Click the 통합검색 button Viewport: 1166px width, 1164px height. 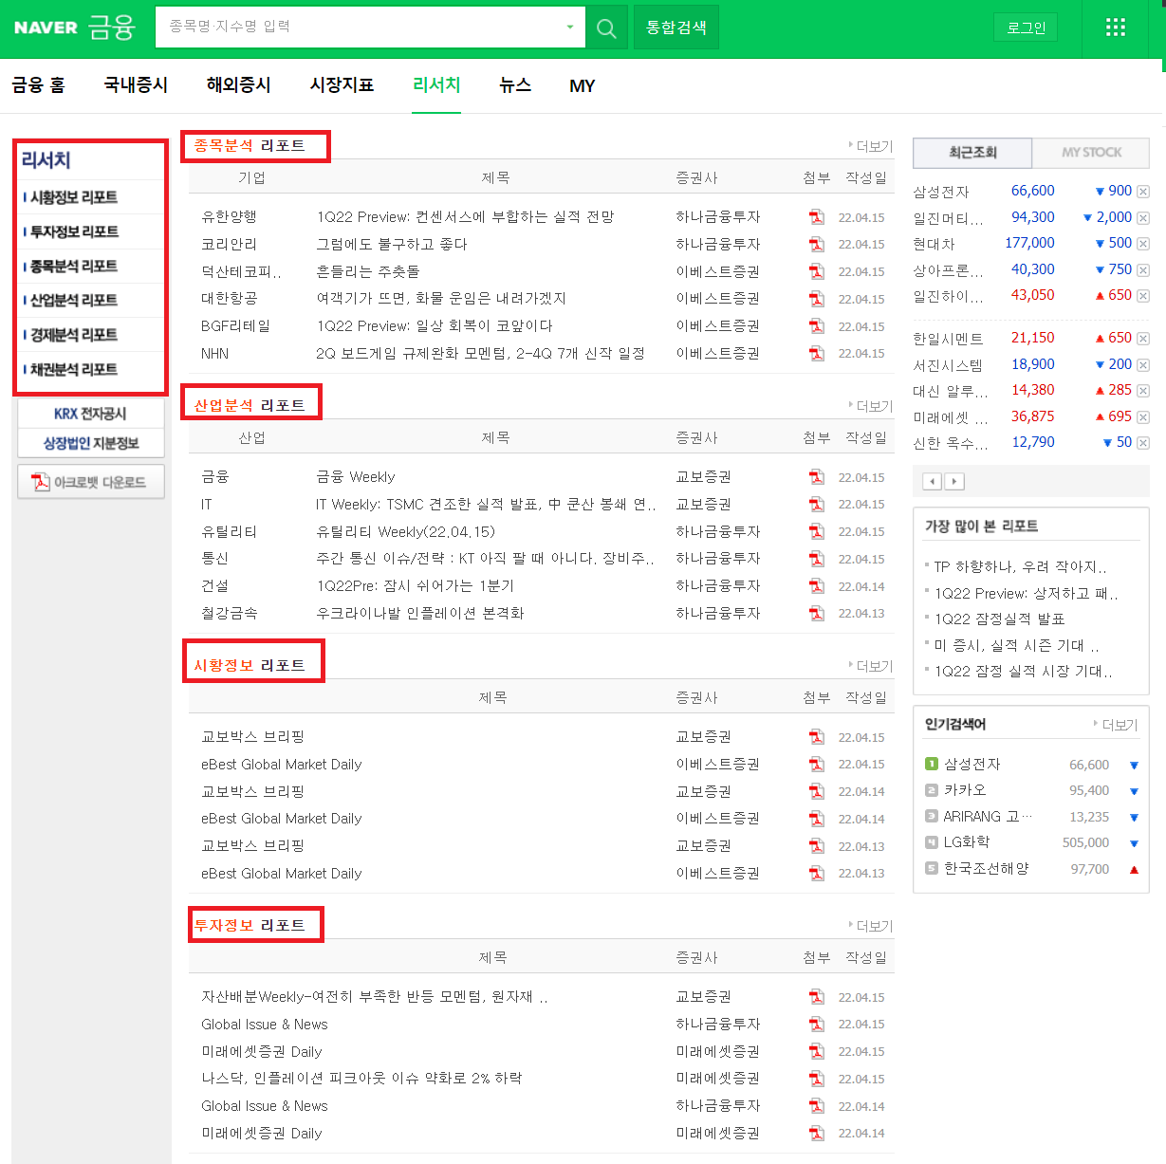point(676,28)
